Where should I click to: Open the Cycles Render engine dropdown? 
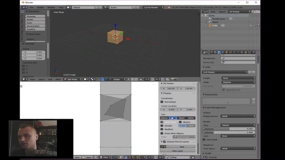tap(153, 8)
